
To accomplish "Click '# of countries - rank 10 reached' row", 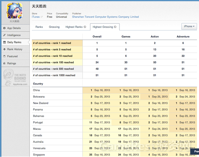I will [x=114, y=56].
